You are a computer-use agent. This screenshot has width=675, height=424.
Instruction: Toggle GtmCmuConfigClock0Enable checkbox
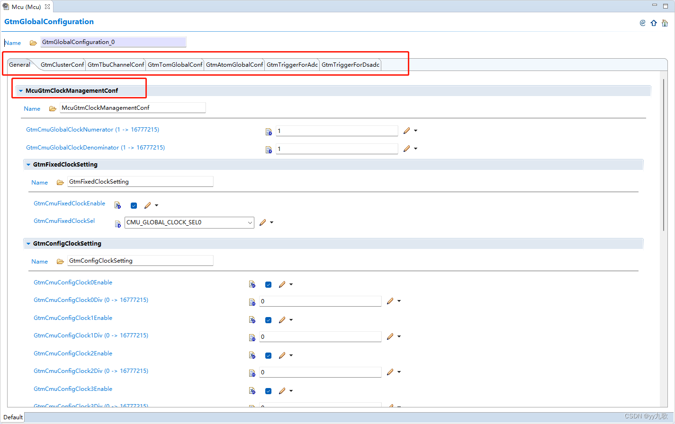pyautogui.click(x=268, y=284)
